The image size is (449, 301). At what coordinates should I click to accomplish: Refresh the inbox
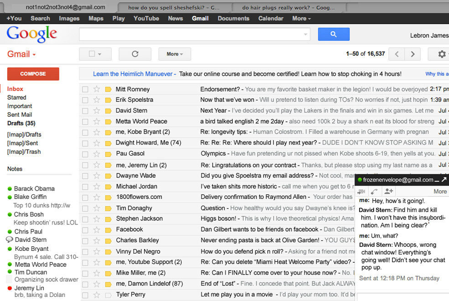pos(135,54)
